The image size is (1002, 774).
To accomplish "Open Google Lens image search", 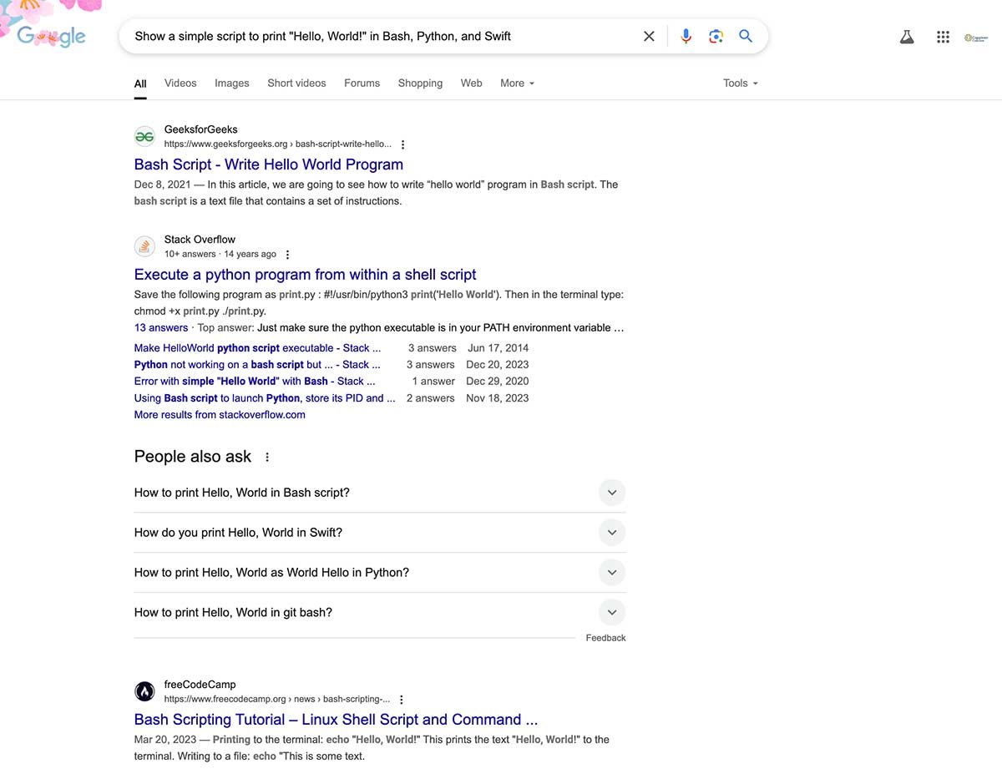I will coord(716,37).
